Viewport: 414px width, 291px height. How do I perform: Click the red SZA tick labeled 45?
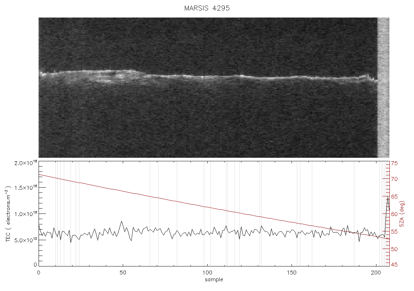tap(394, 264)
